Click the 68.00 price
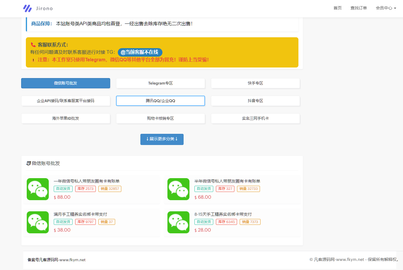403x270 pixels. click(x=203, y=197)
